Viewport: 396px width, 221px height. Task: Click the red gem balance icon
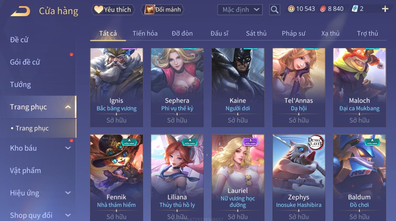(323, 9)
